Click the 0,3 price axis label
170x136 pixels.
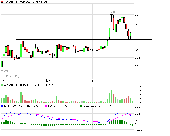[137, 66]
